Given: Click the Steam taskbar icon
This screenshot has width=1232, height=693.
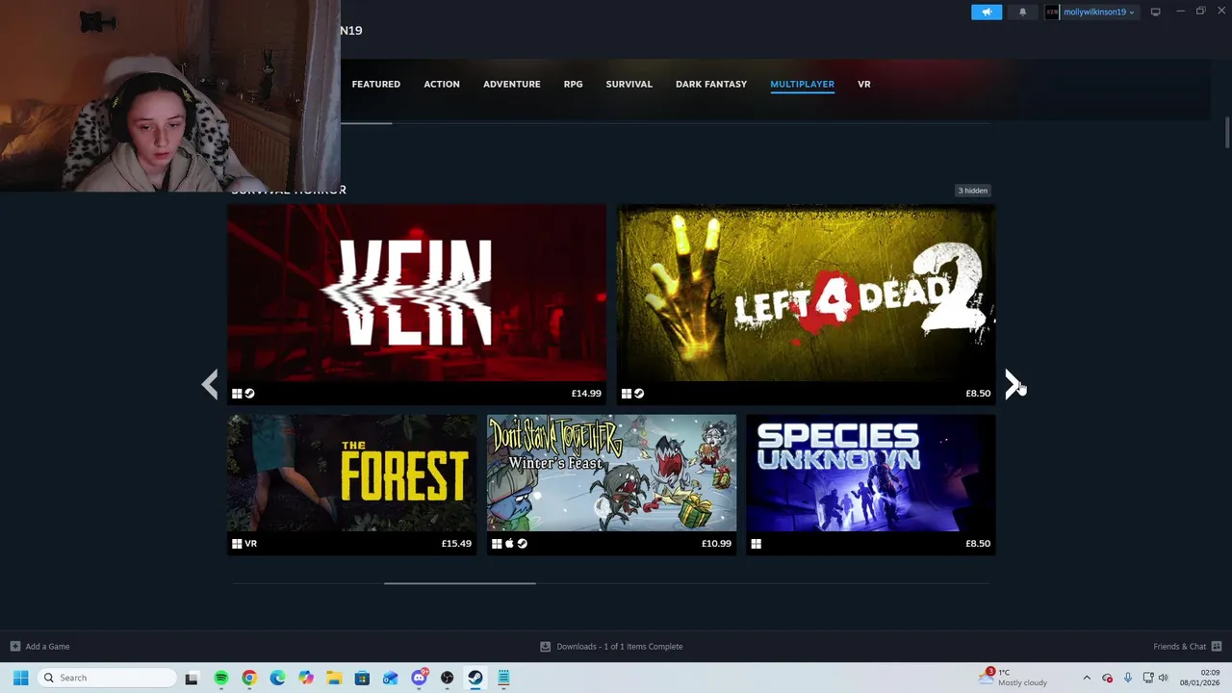Looking at the screenshot, I should (475, 678).
